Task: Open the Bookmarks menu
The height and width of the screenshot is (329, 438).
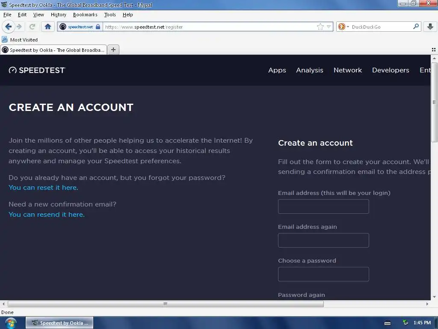Action: [x=85, y=15]
